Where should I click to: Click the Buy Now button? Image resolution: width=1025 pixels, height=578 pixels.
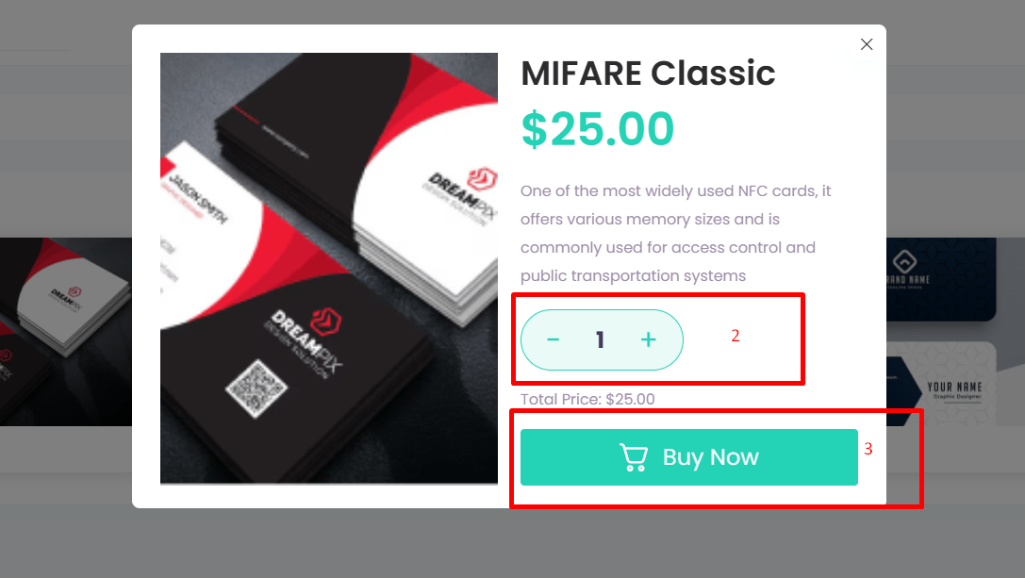(689, 457)
